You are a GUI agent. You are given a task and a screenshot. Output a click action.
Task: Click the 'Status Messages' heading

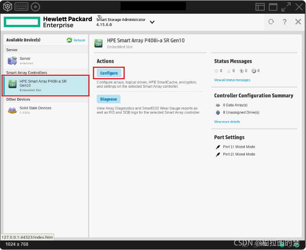(233, 61)
